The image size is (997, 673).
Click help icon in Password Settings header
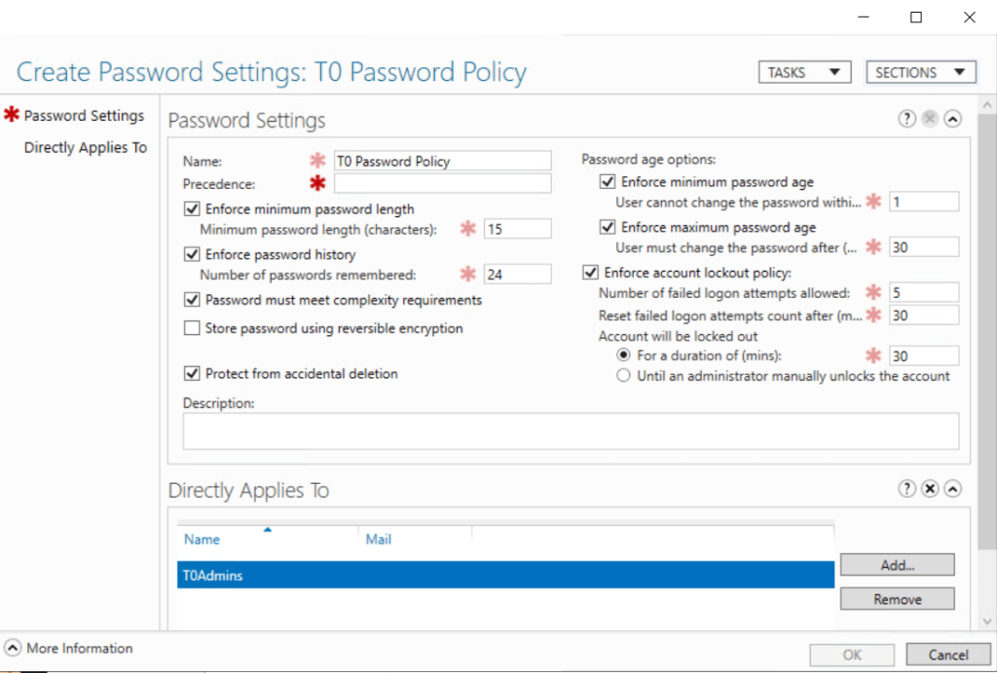coord(907,119)
